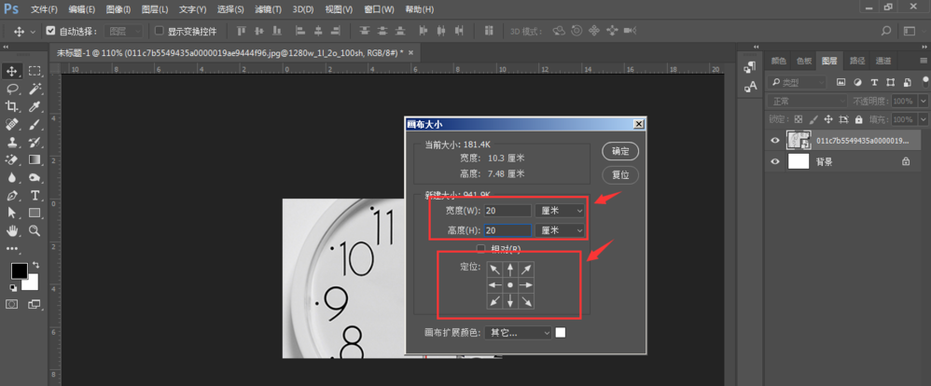Select the Move tool in the toolbox

11,71
